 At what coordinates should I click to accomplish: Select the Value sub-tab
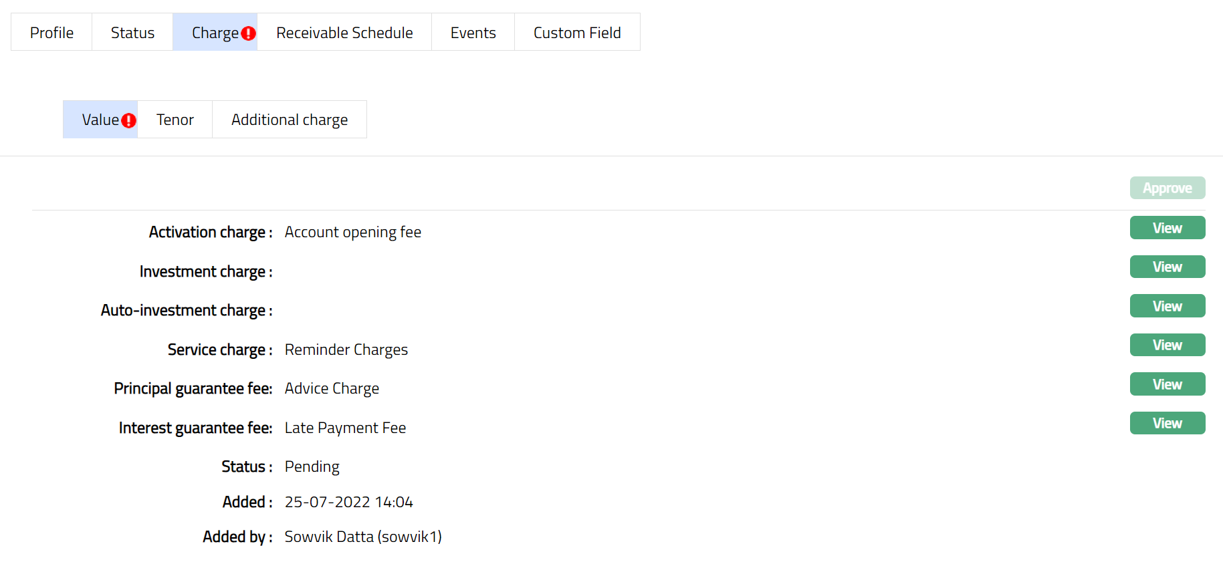point(100,120)
